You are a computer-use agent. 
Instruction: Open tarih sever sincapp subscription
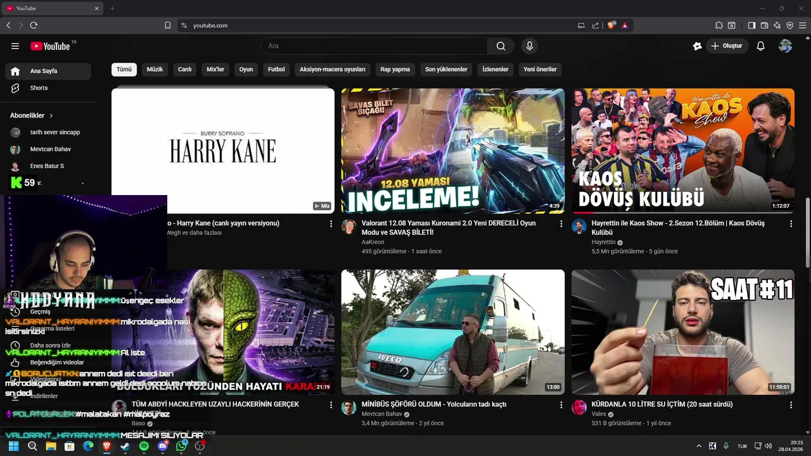[48, 132]
